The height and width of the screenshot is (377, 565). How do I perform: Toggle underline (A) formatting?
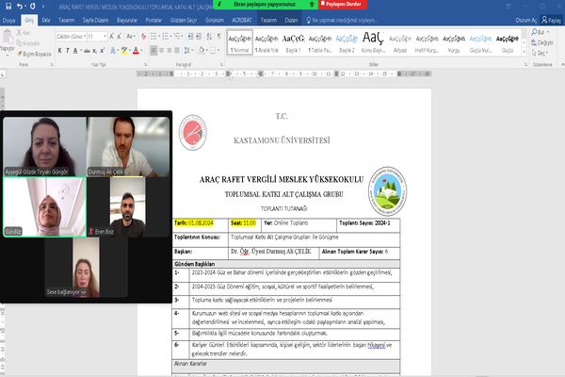pos(75,51)
